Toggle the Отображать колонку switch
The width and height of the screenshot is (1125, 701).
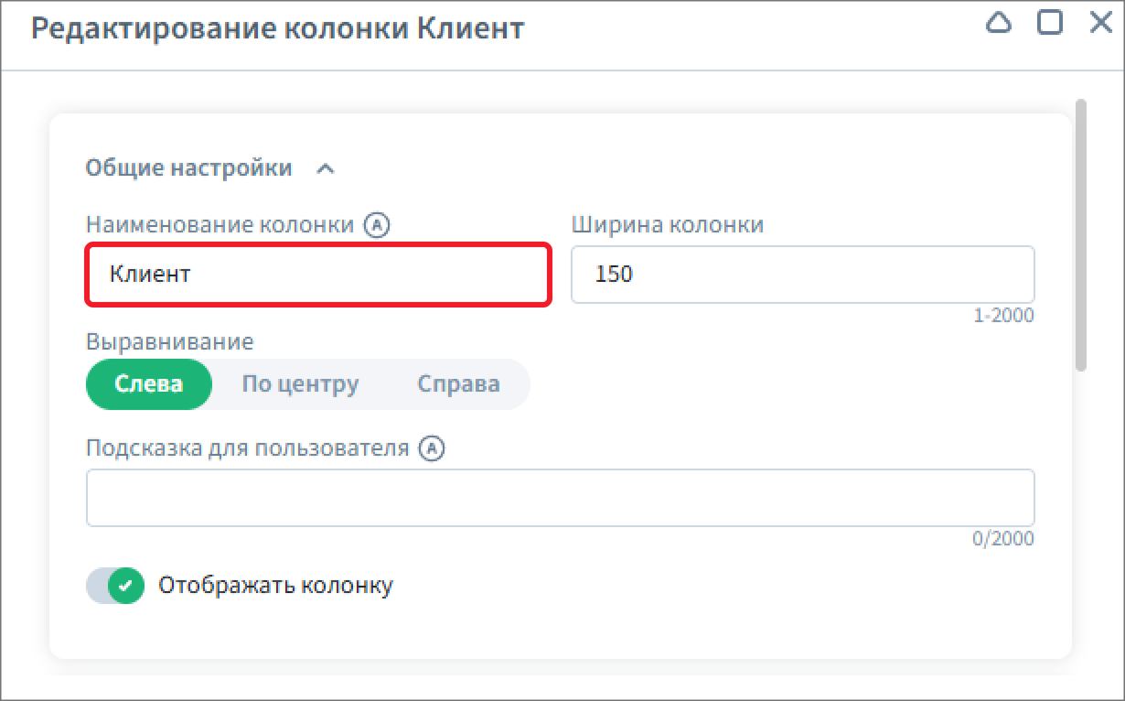tap(115, 585)
